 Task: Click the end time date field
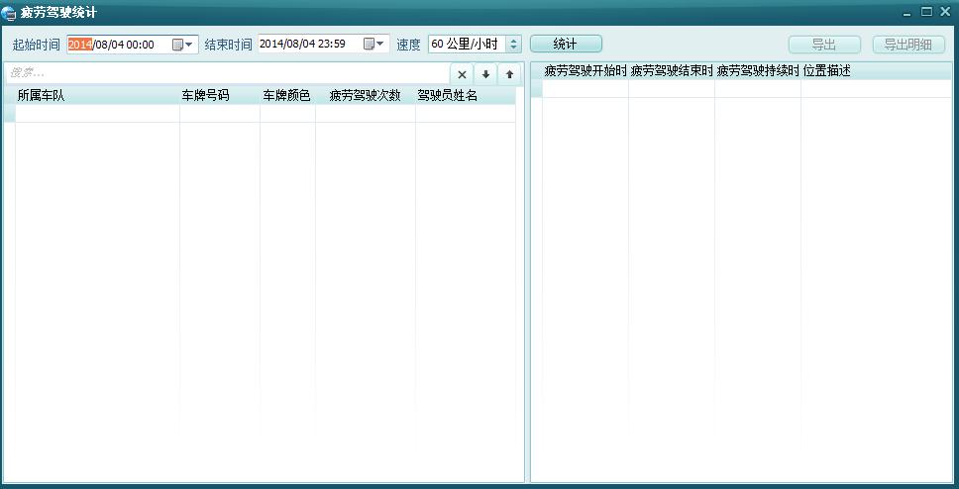pos(309,45)
